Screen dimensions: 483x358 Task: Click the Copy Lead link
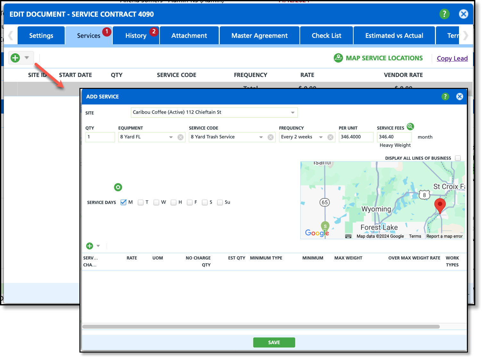pos(452,58)
